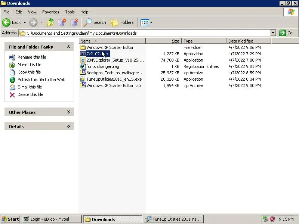Screen dimensions: 299x224
Task: Click the Go button
Action: (x=286, y=33)
